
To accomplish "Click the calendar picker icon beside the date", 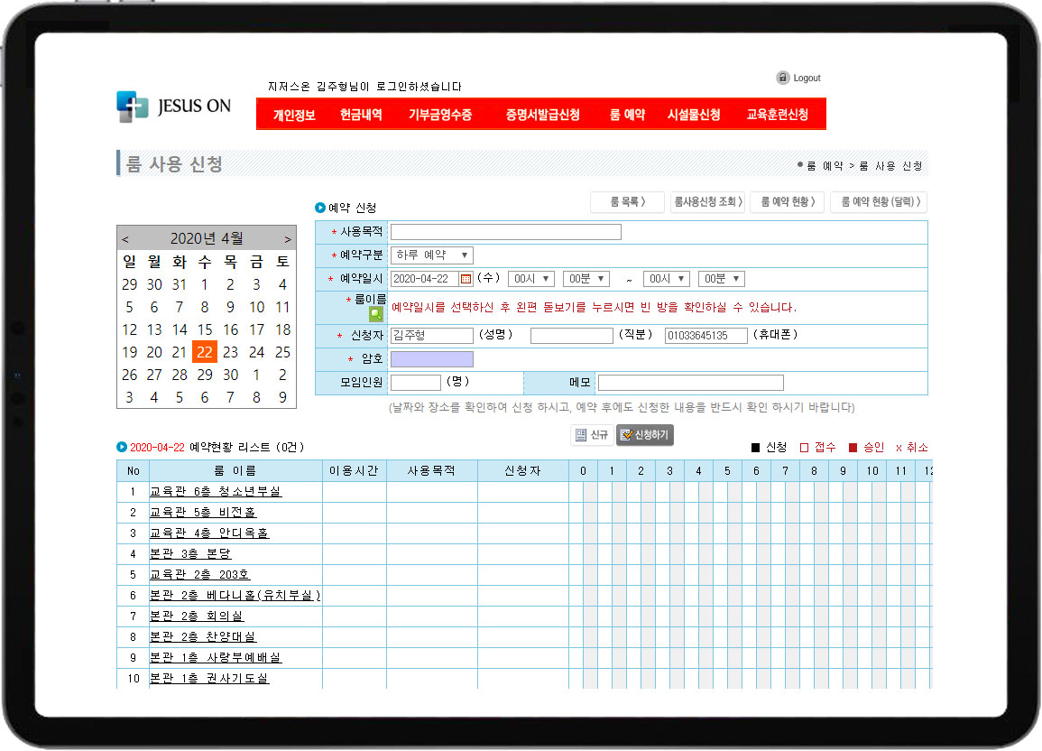I will [466, 279].
